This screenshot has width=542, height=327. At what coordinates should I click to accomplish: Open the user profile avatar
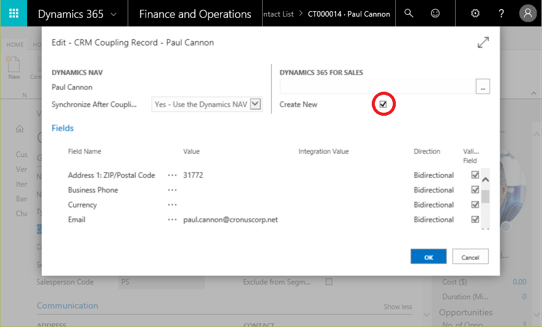click(528, 13)
